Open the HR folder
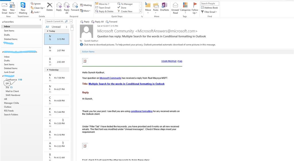The image size is (294, 161). pos(6,99)
